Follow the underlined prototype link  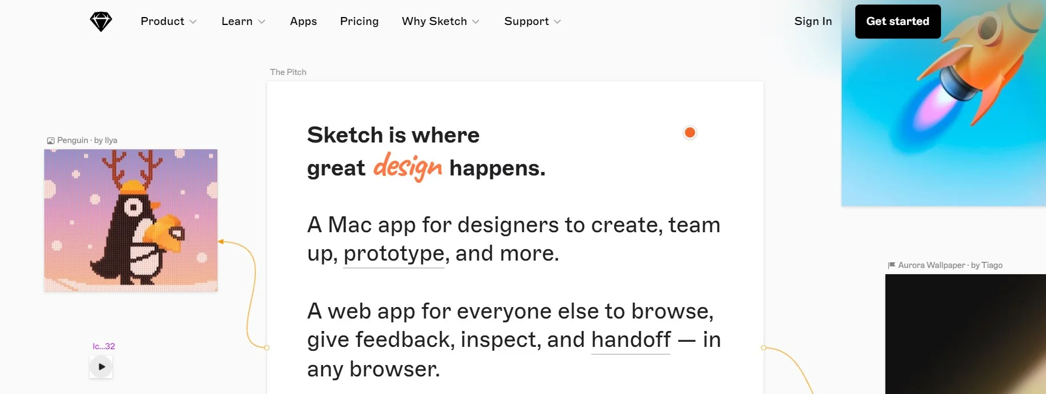coord(394,254)
